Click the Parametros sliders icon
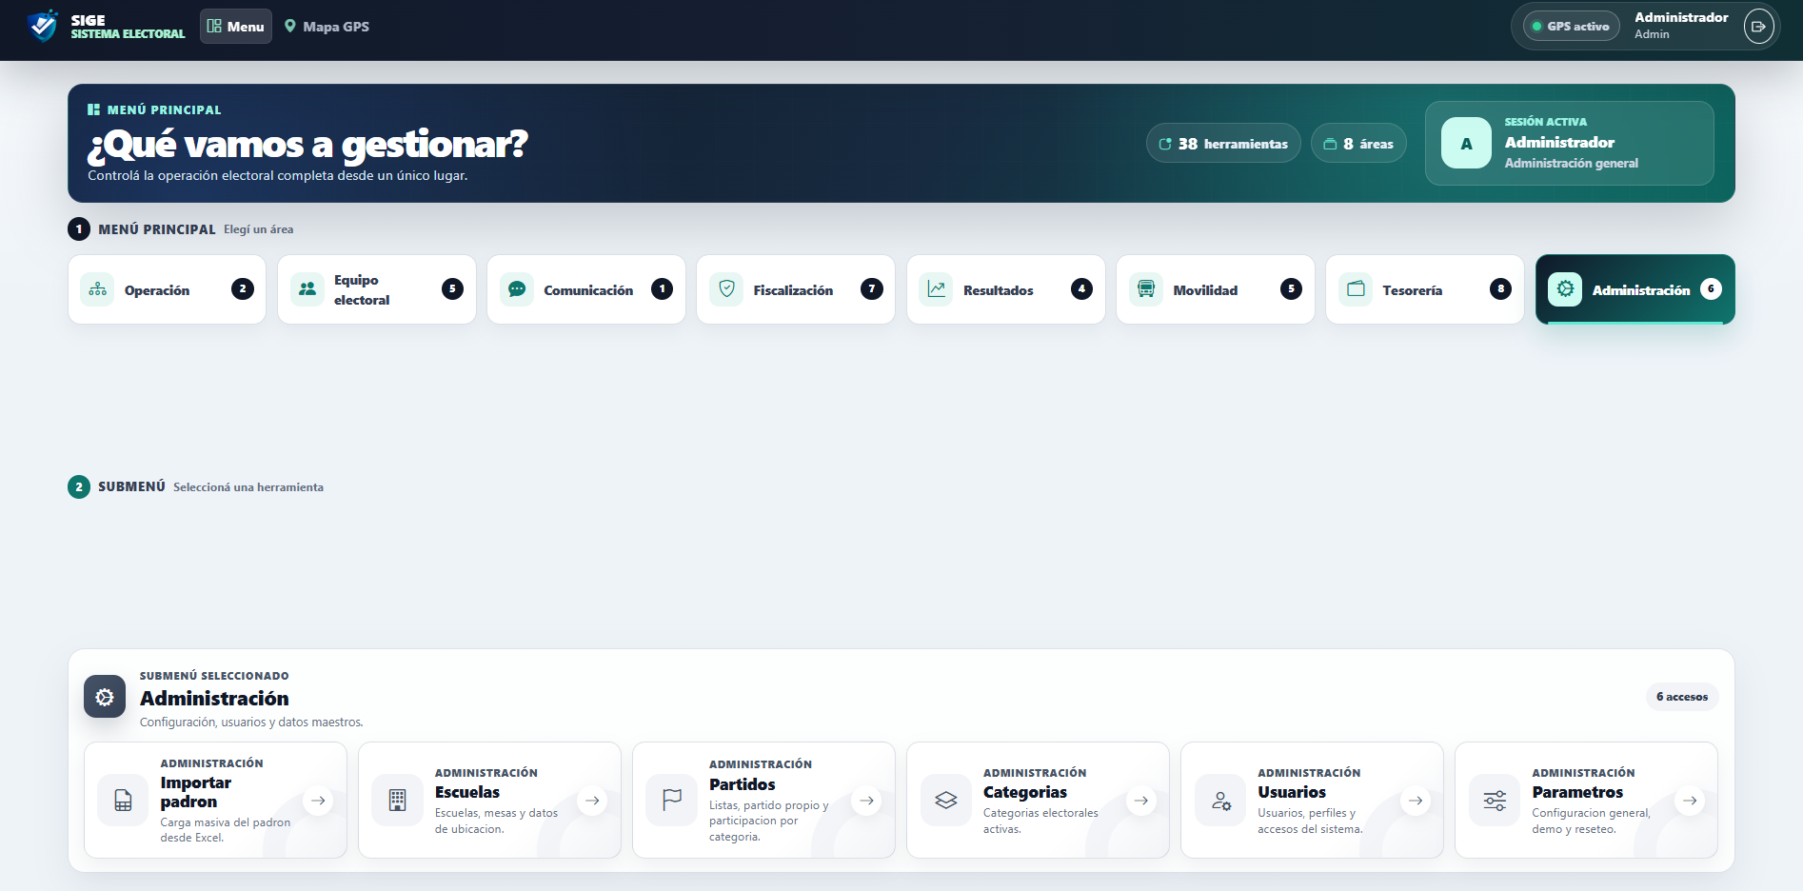1803x891 pixels. click(x=1495, y=801)
